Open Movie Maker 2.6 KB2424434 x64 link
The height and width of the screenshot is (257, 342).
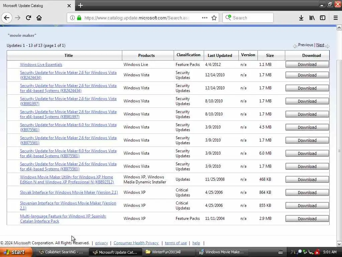68,88
